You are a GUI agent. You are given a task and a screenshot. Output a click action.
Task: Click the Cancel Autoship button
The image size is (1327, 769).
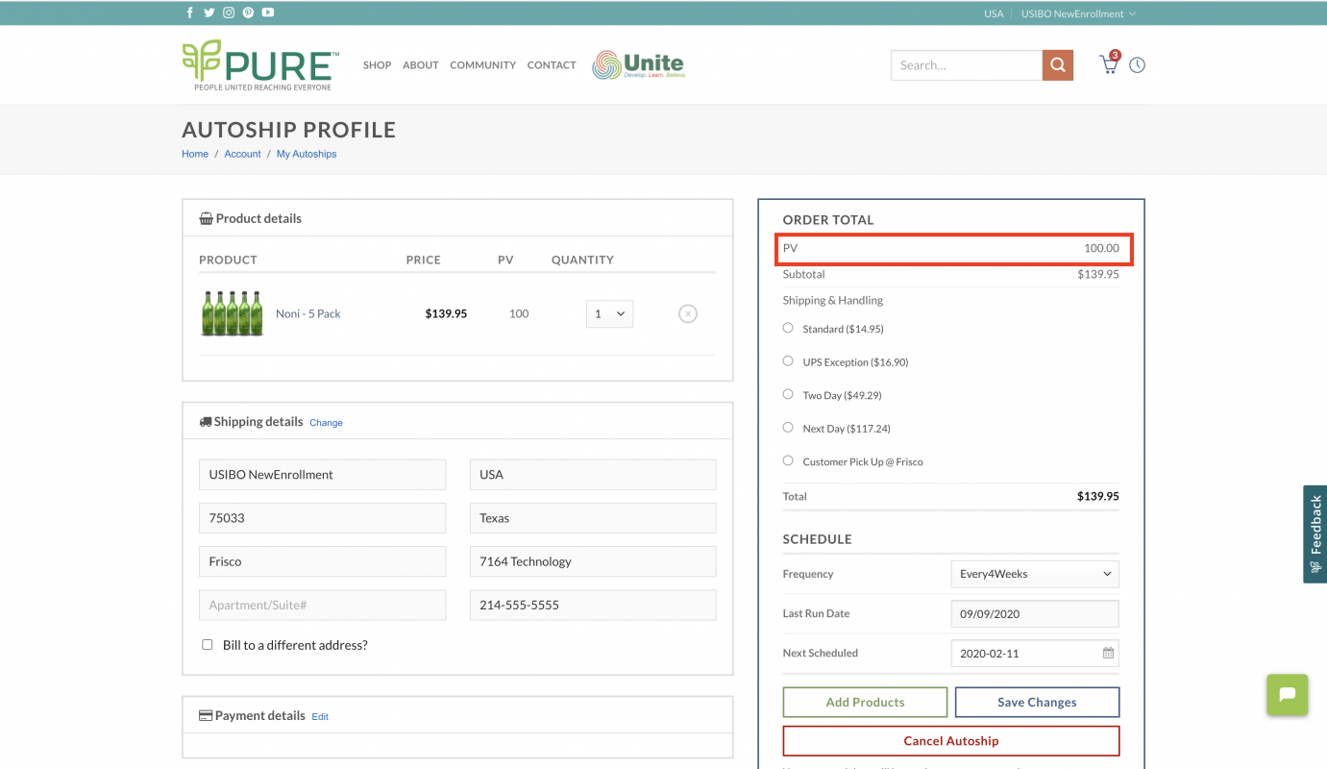point(951,741)
